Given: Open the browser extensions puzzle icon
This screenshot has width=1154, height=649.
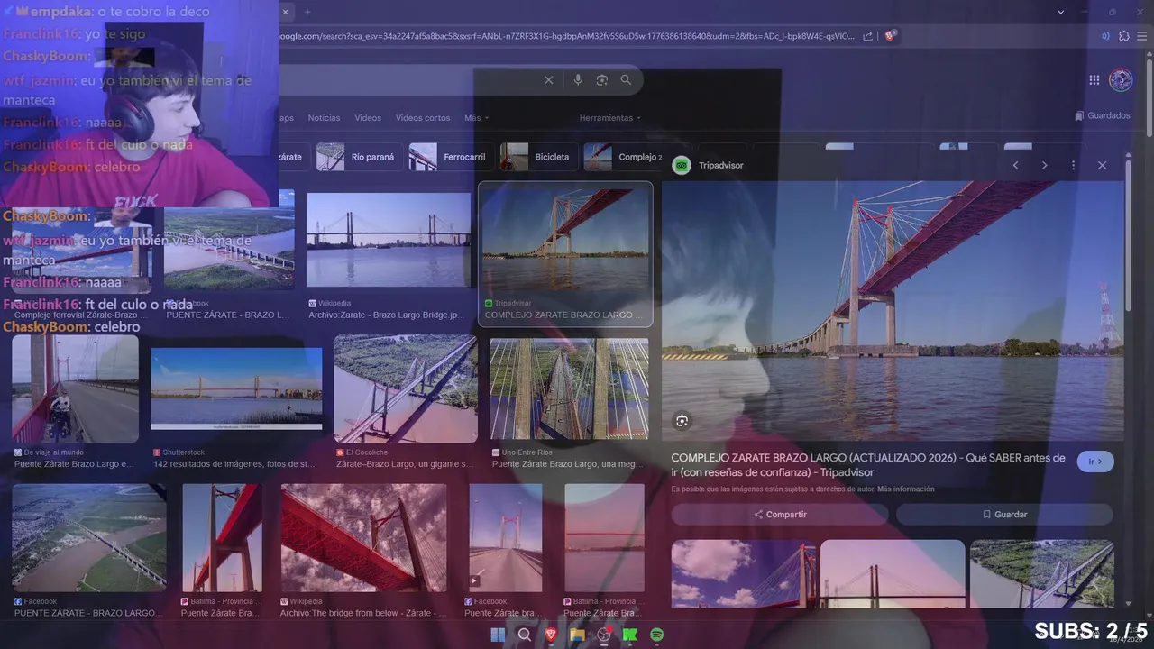Looking at the screenshot, I should click(x=1123, y=36).
